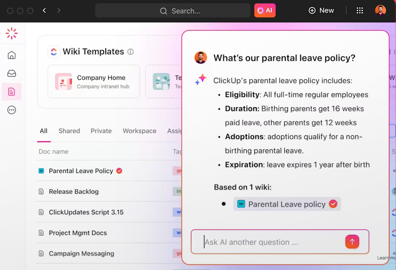Navigate back with the left chevron
Viewport: 396px width, 270px height.
point(44,11)
